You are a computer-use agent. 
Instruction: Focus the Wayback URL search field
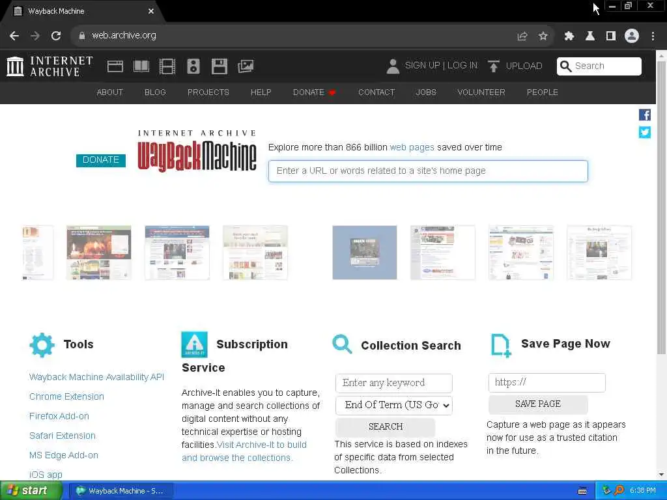pyautogui.click(x=428, y=171)
